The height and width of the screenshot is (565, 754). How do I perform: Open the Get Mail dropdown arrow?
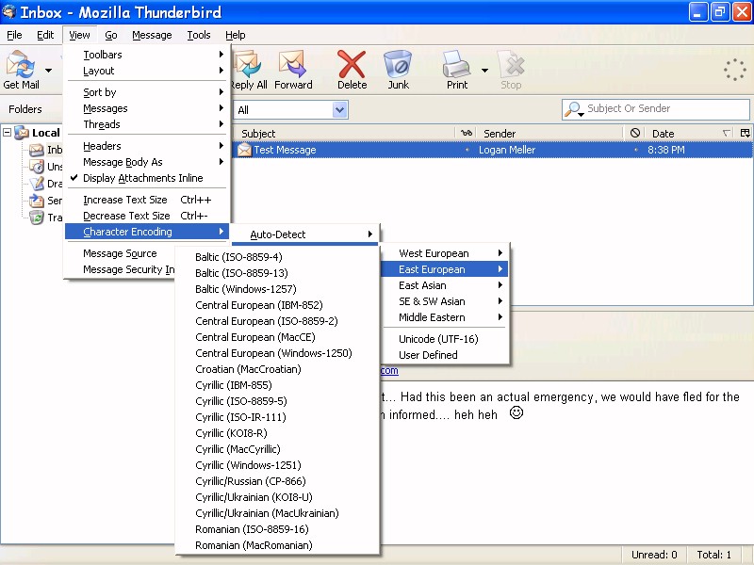click(x=49, y=70)
